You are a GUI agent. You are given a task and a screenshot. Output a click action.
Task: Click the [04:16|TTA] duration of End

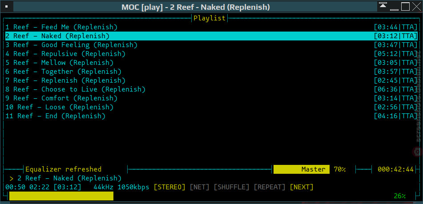click(x=396, y=116)
